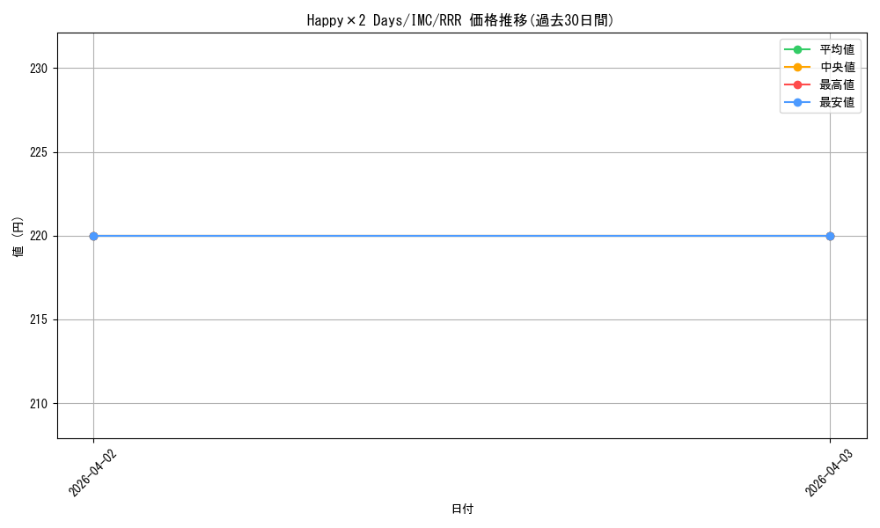This screenshot has height=528, width=880.
Task: Click the chart title "Happy×2 Days/IMC/RRR 価格推移(過去30日間)"
Action: click(460, 21)
